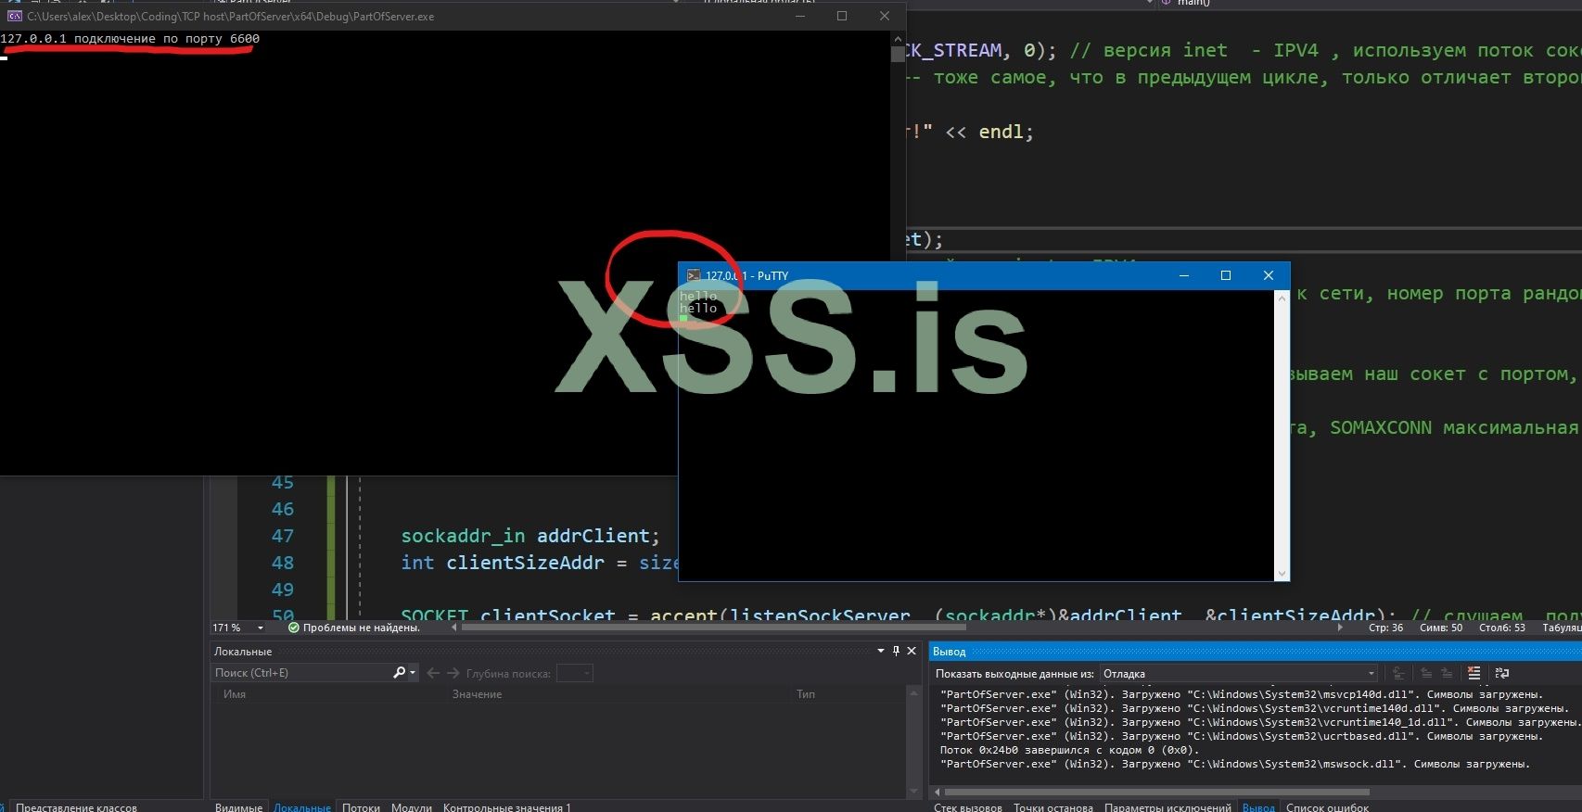Close the PuTTY window

pyautogui.click(x=1269, y=275)
